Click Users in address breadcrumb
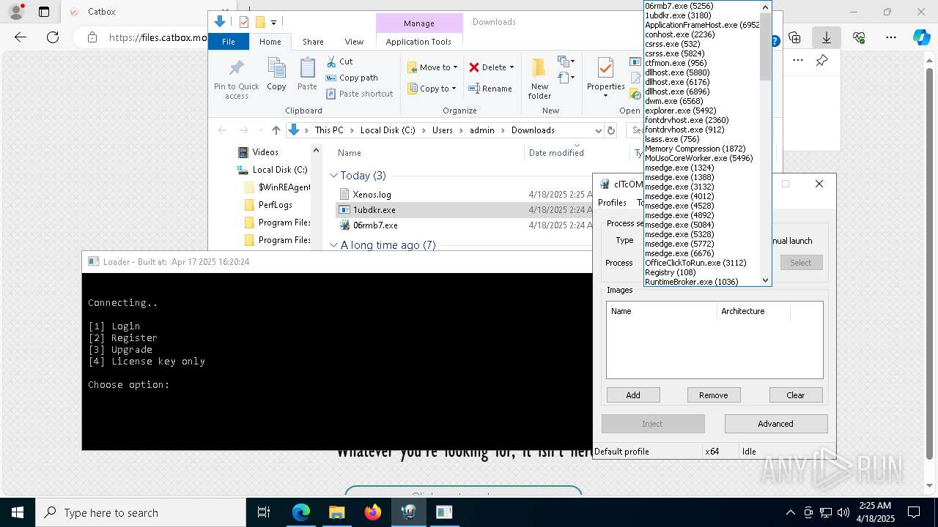 [442, 130]
